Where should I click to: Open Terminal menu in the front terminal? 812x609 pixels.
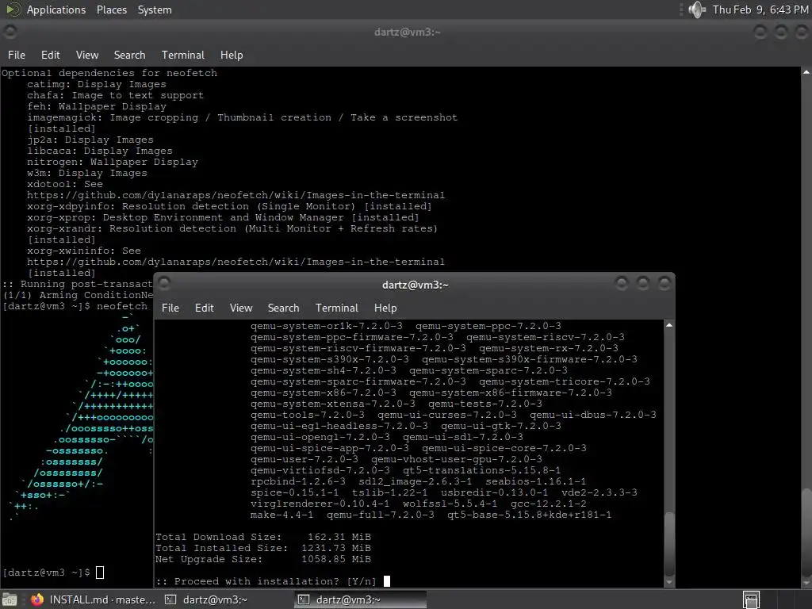pyautogui.click(x=336, y=308)
